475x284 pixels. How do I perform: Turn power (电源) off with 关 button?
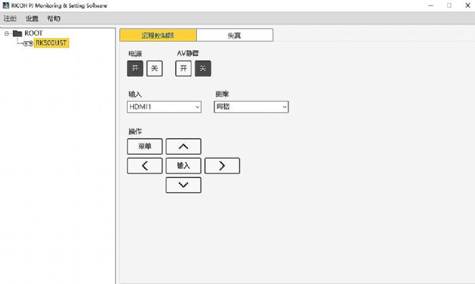(x=155, y=68)
